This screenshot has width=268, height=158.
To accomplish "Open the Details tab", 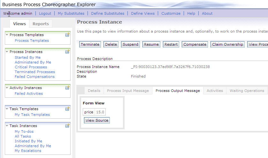I will point(94,91).
